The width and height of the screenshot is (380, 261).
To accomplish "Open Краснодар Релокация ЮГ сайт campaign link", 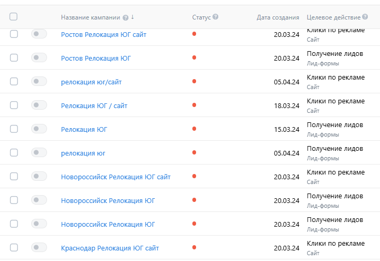I will [x=110, y=248].
